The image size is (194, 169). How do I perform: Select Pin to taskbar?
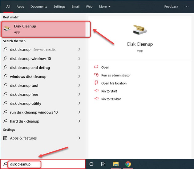point(111,99)
